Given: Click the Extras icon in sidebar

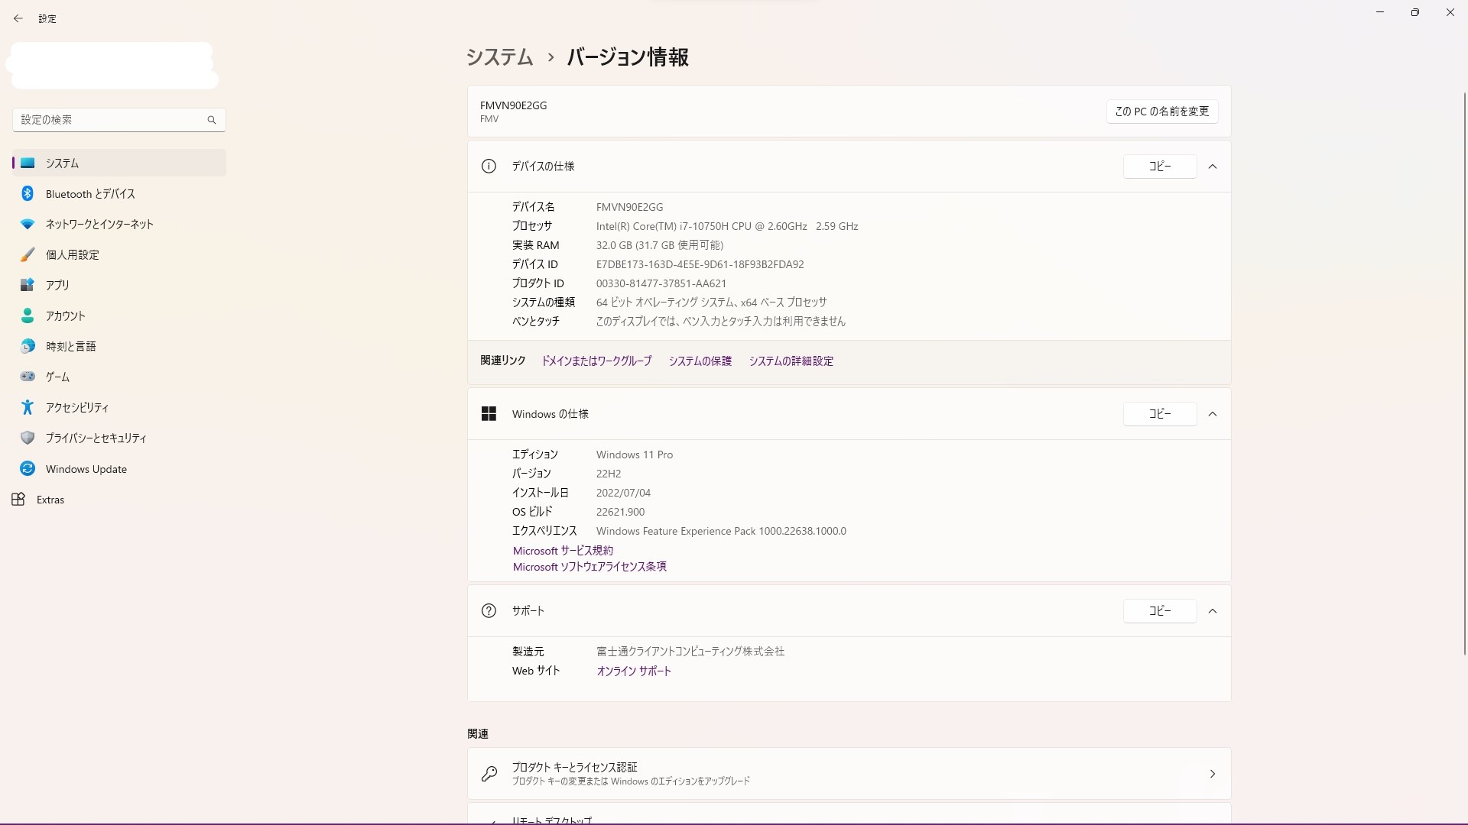Looking at the screenshot, I should pos(18,500).
